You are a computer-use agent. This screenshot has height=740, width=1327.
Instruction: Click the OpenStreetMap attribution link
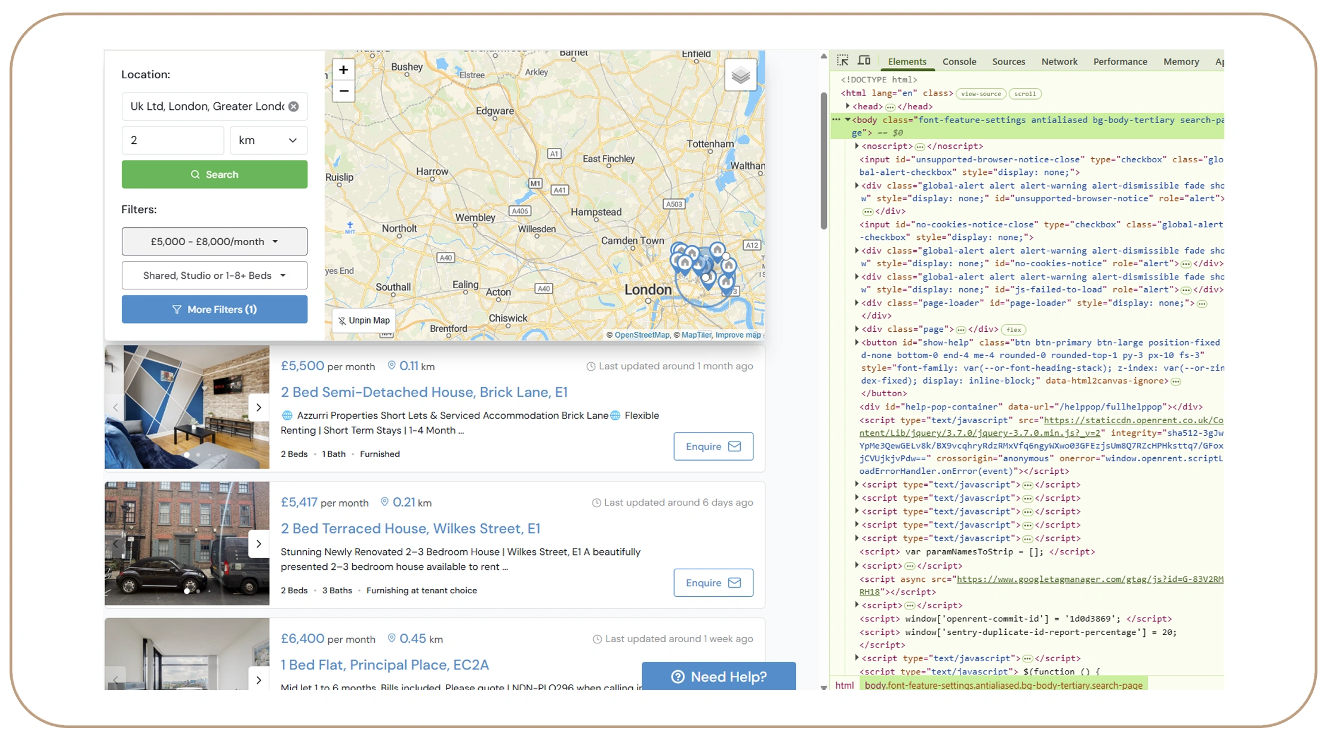coord(642,335)
